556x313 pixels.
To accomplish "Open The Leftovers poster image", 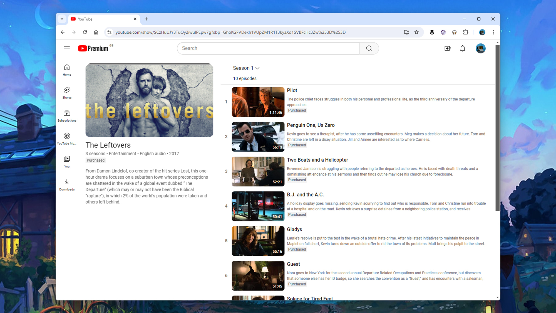I will 149,100.
